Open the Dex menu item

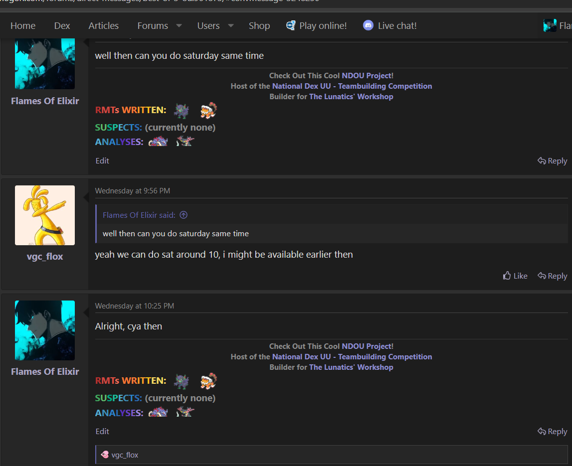click(x=62, y=25)
